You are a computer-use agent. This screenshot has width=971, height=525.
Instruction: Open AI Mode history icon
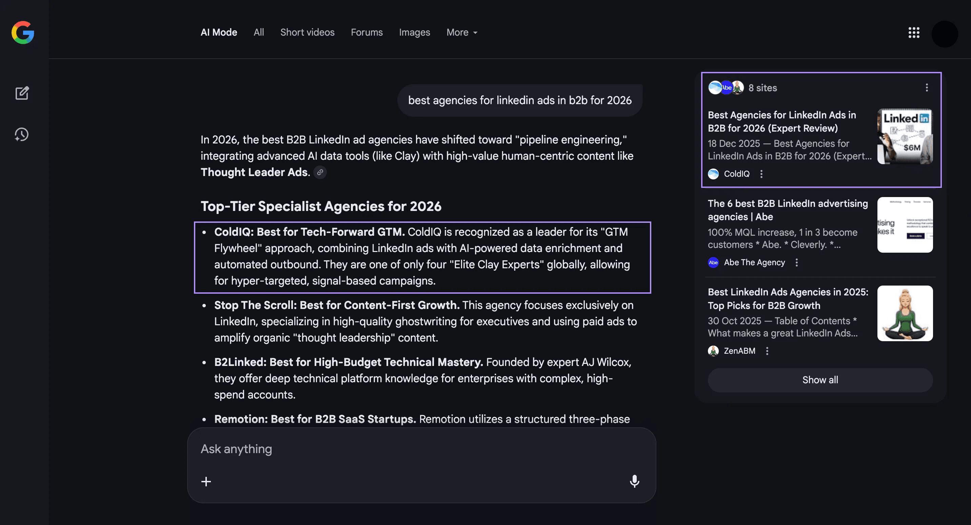[22, 135]
